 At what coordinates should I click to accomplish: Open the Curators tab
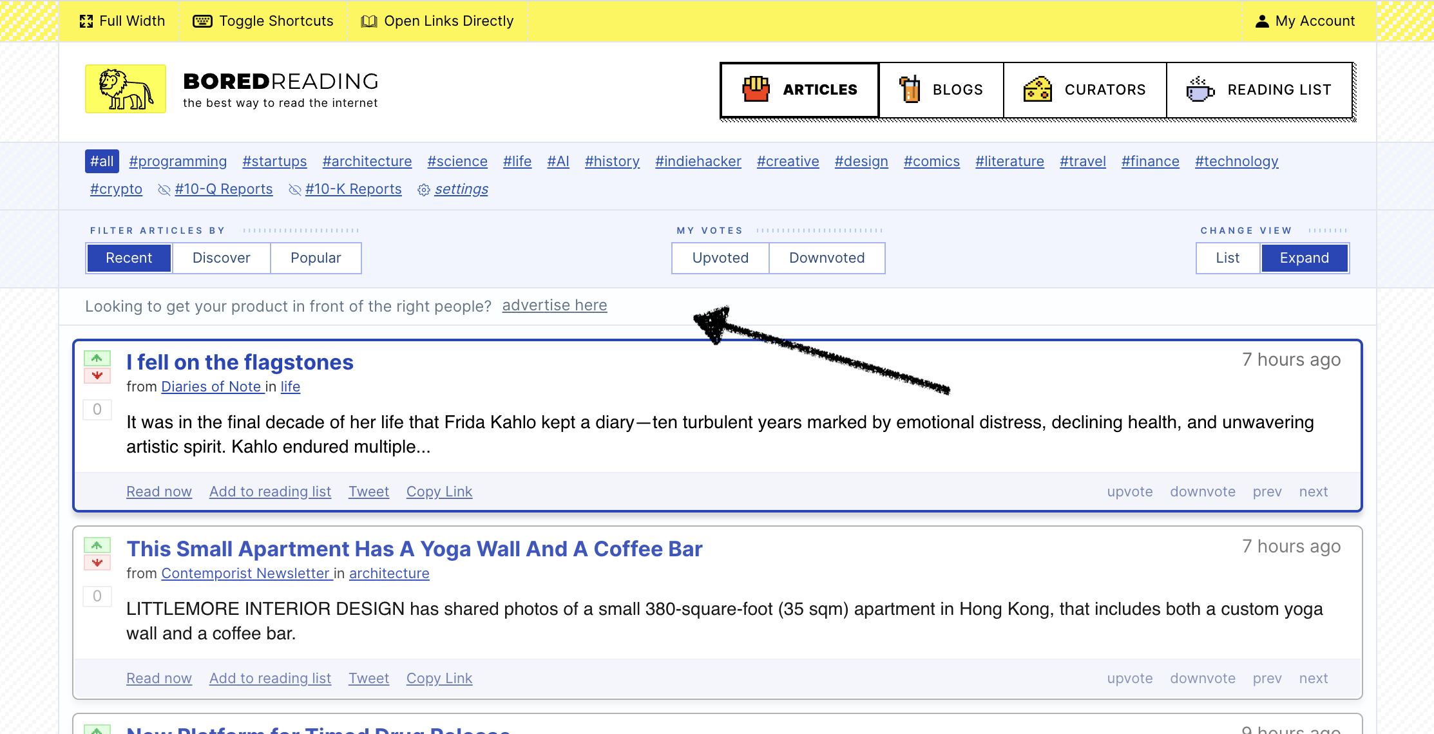click(x=1085, y=90)
